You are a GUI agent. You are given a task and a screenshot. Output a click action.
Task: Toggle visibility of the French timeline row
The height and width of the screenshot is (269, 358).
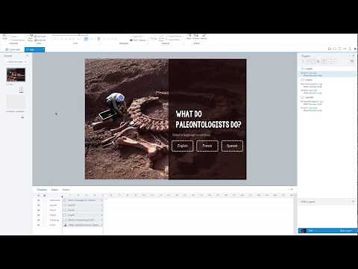(x=39, y=210)
